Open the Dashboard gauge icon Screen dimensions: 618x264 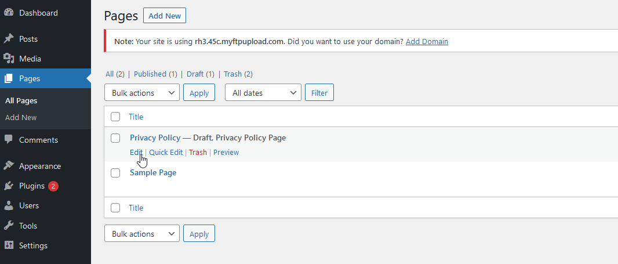(9, 13)
